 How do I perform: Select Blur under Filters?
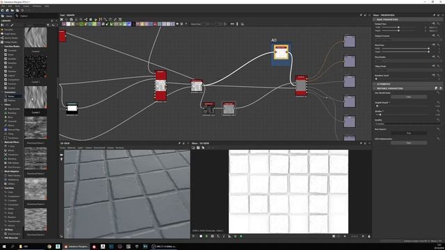[x=10, y=117]
